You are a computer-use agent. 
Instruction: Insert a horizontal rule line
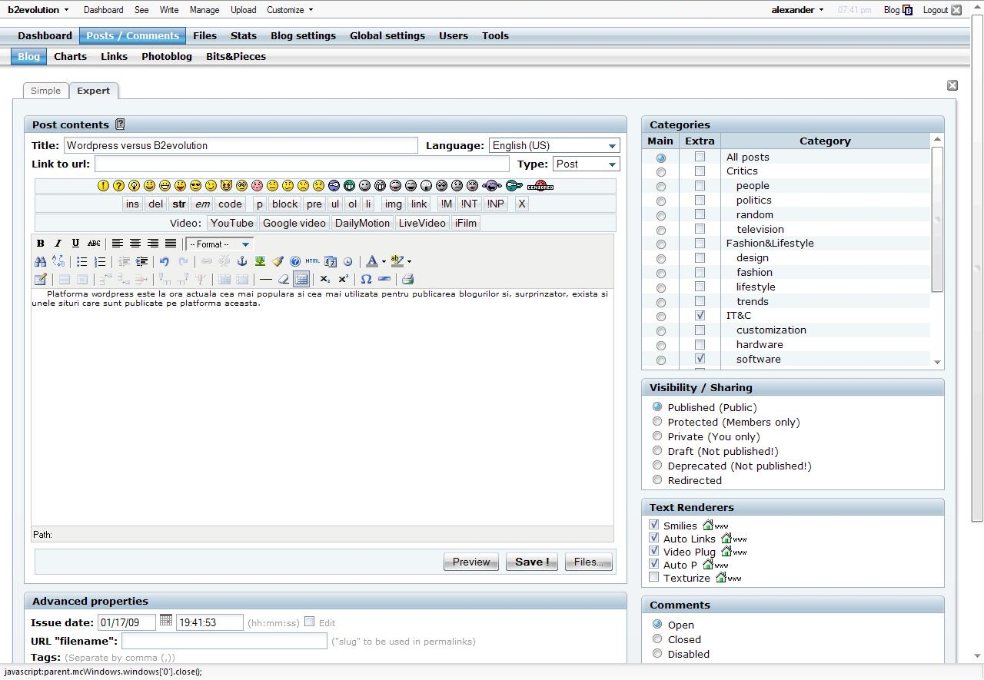coord(266,279)
